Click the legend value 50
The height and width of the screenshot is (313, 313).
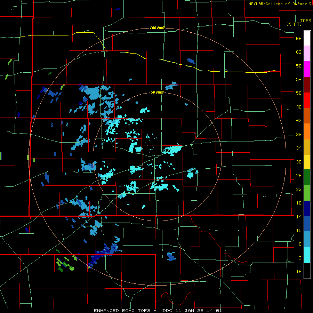click(x=299, y=93)
